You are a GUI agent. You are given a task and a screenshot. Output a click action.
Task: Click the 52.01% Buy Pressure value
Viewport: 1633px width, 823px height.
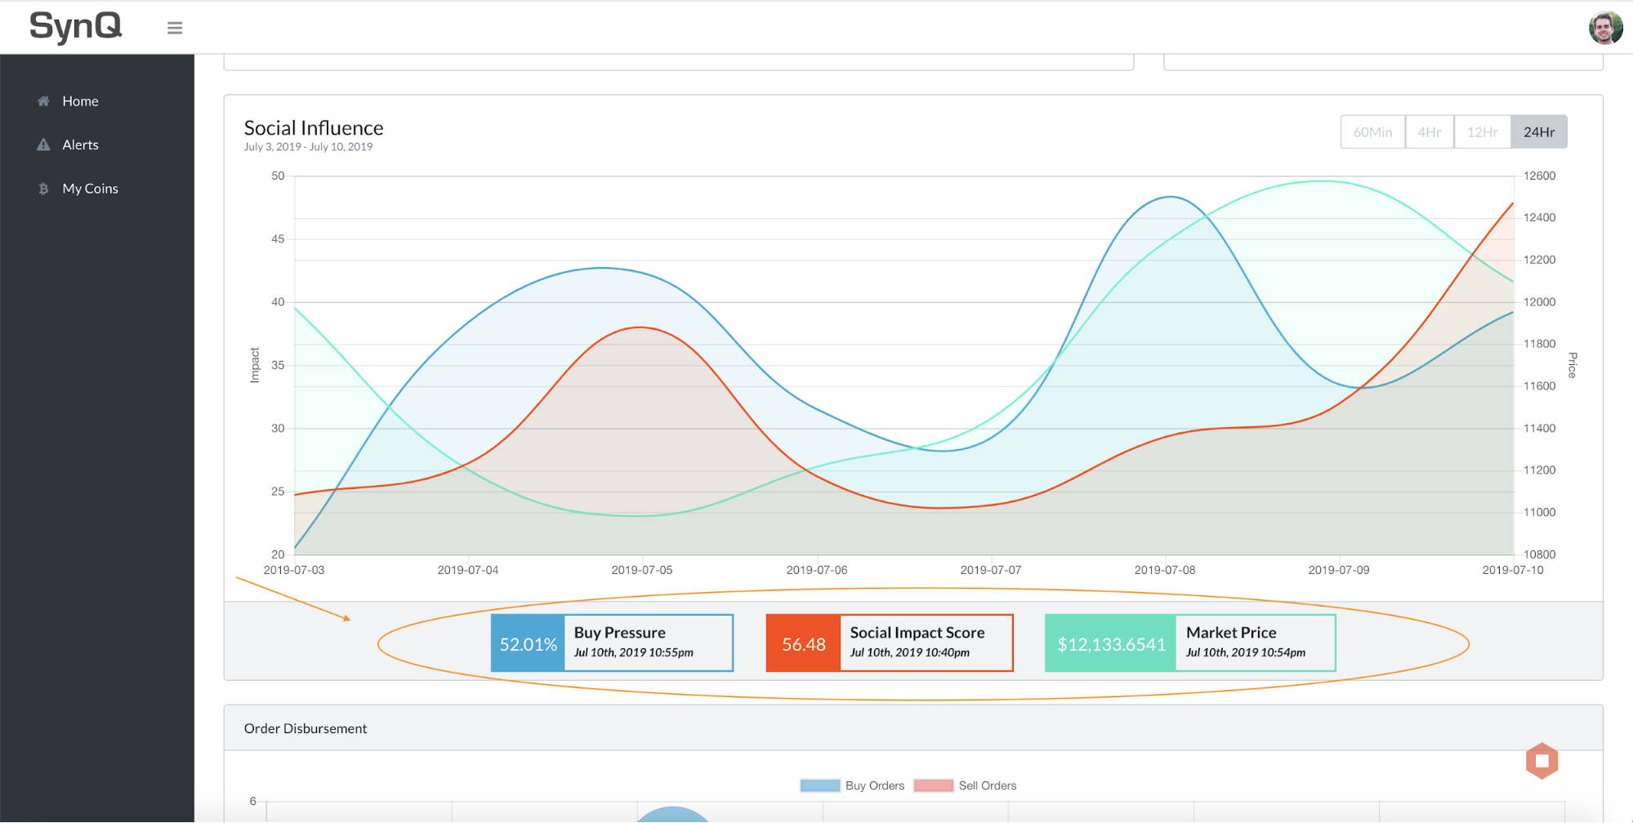[528, 644]
